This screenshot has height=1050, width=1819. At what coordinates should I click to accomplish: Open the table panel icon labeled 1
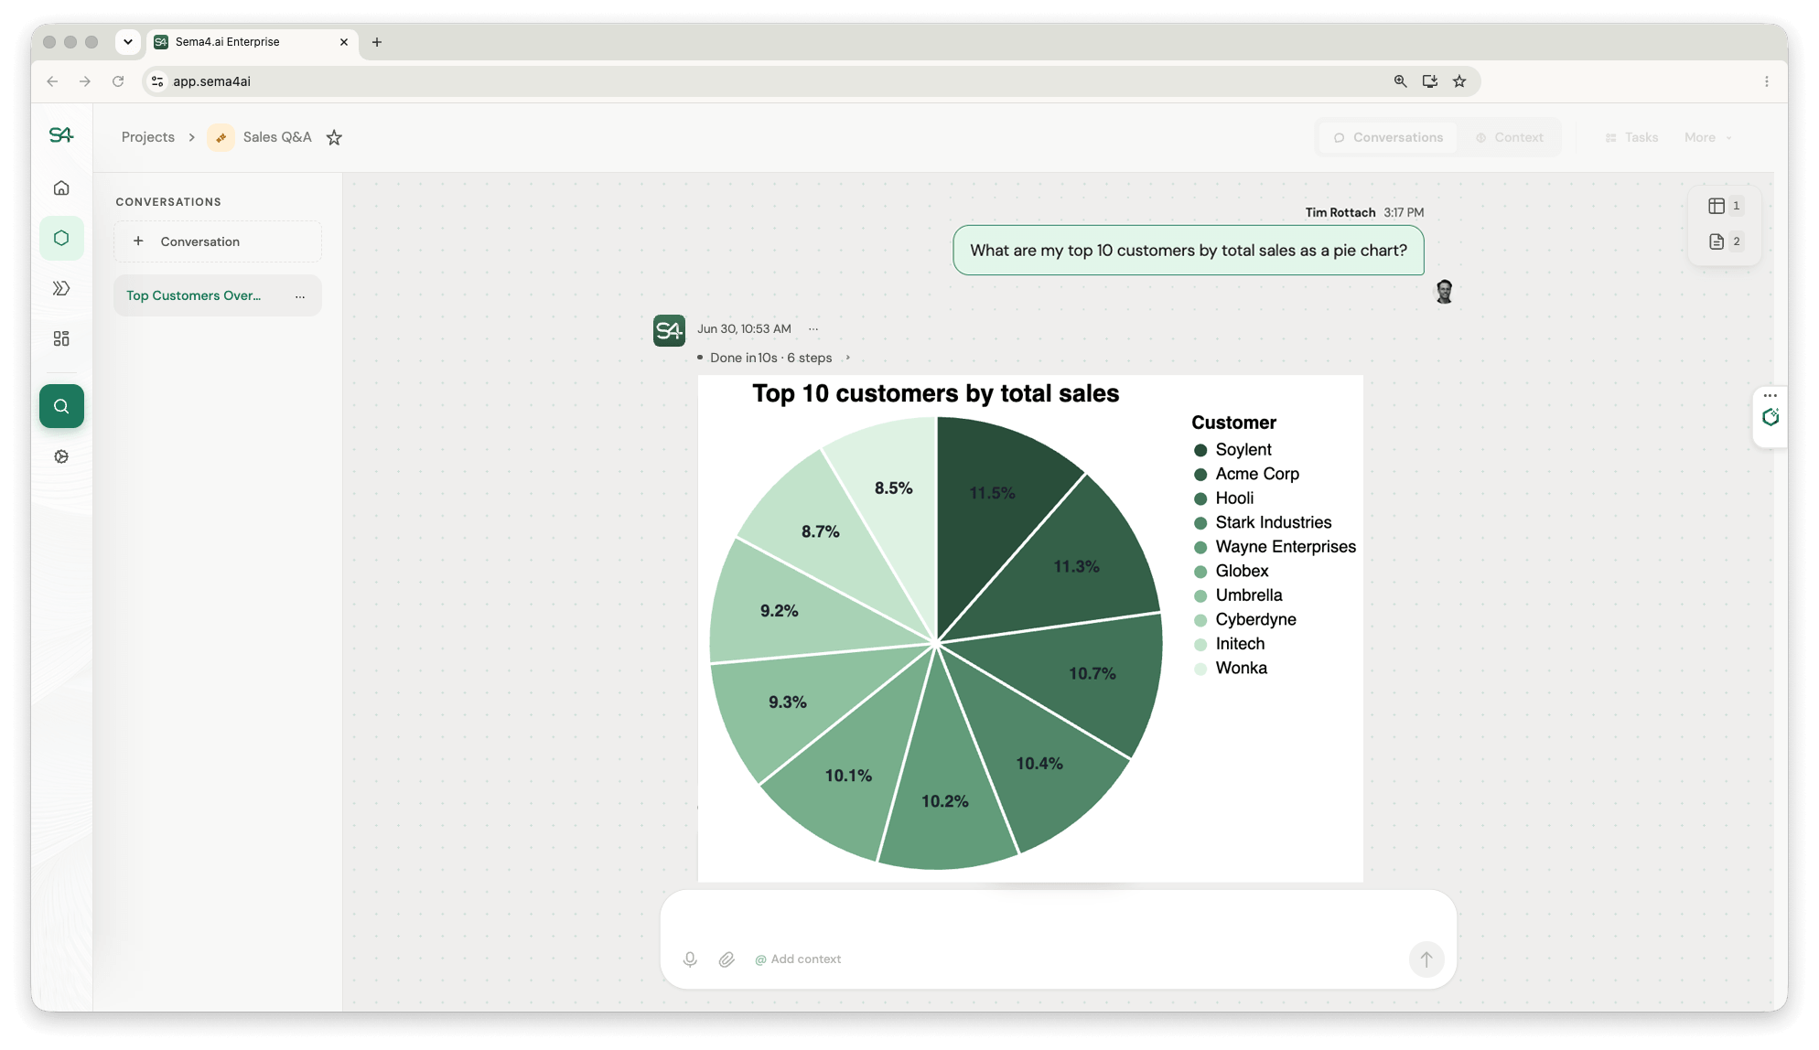coord(1724,206)
